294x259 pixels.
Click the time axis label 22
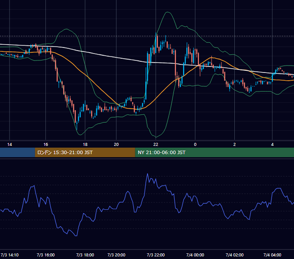pyautogui.click(x=156, y=145)
